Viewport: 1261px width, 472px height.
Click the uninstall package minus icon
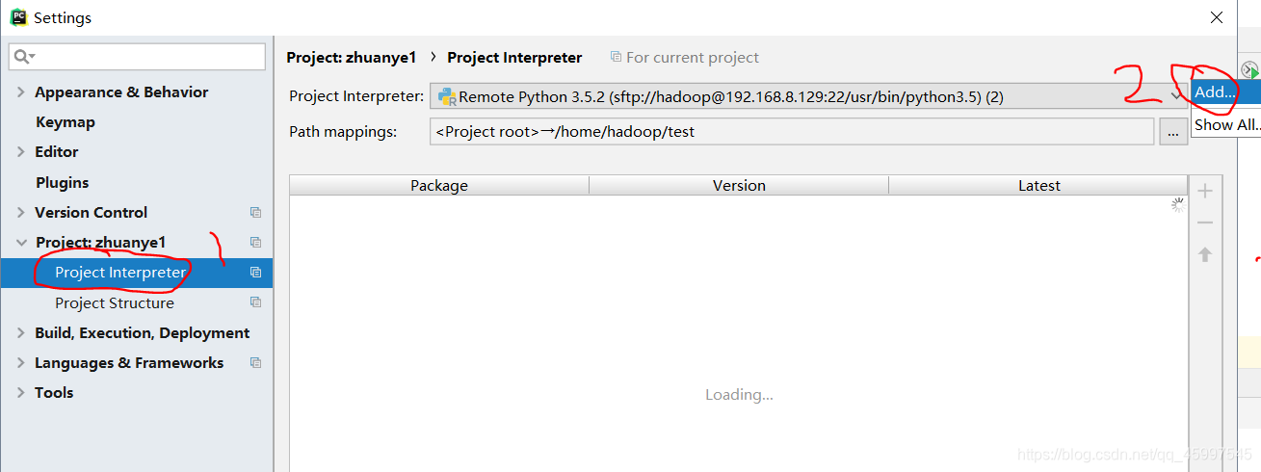tap(1204, 223)
